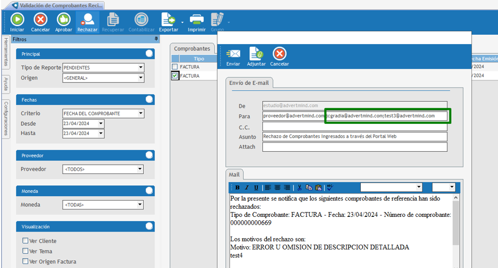Image resolution: width=498 pixels, height=268 pixels.
Task: Check the Ver Cliente checkbox
Action: point(26,241)
